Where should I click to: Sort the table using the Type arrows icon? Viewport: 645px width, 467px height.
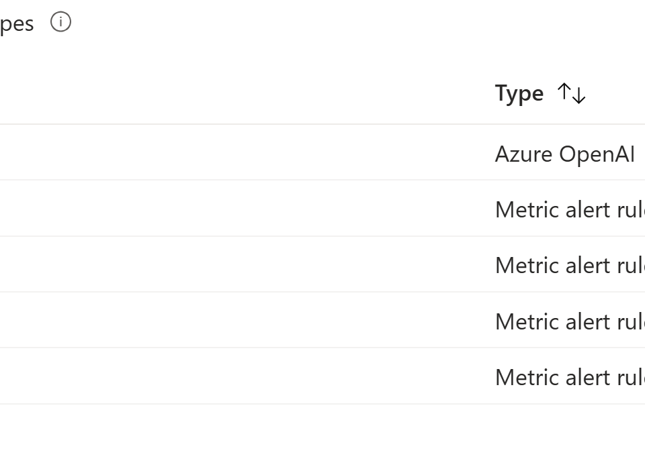pyautogui.click(x=571, y=93)
